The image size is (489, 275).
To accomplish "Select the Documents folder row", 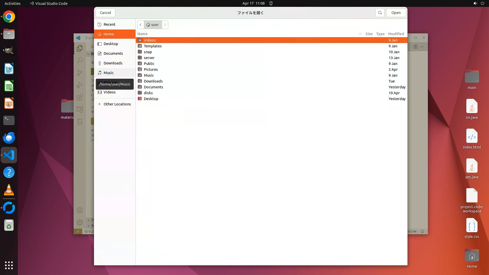I will [x=153, y=87].
